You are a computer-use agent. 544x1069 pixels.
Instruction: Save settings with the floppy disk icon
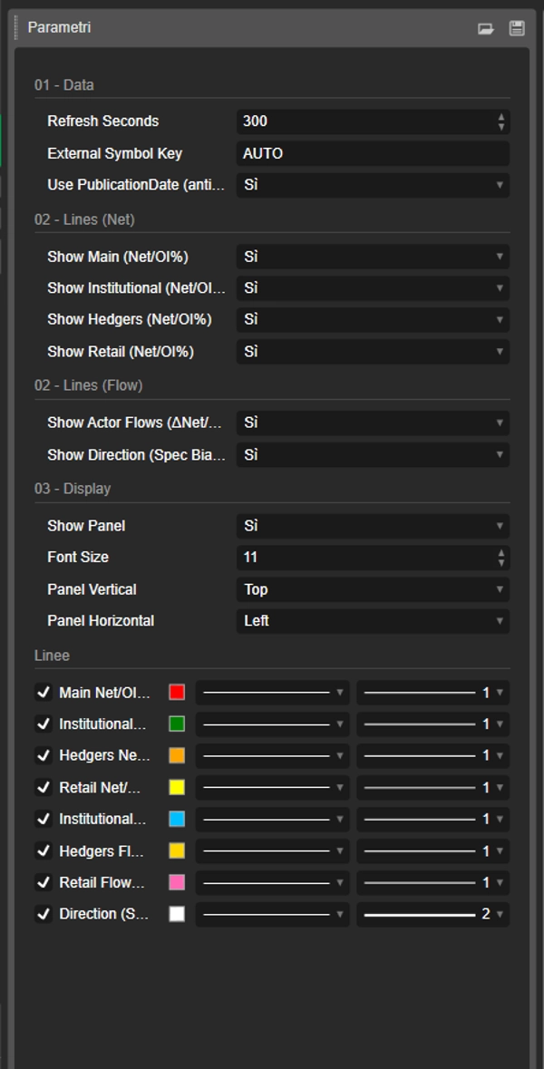point(515,28)
